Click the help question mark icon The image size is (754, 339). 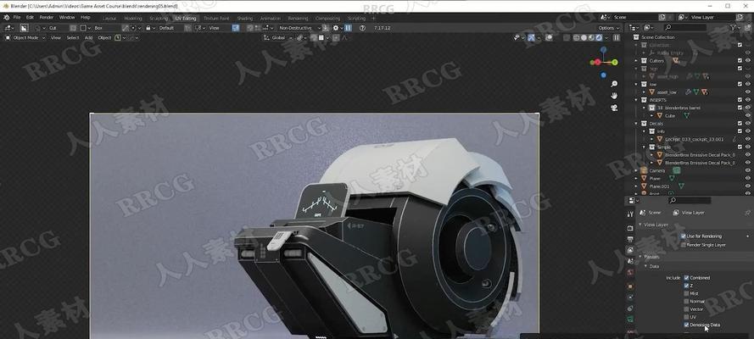362,28
